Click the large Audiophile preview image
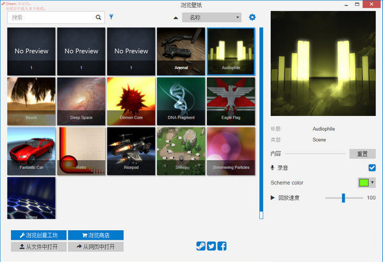 pyautogui.click(x=323, y=63)
